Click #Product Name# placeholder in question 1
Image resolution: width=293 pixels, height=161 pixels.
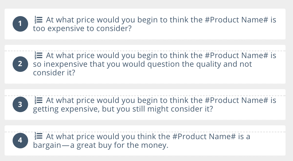[x=237, y=20]
